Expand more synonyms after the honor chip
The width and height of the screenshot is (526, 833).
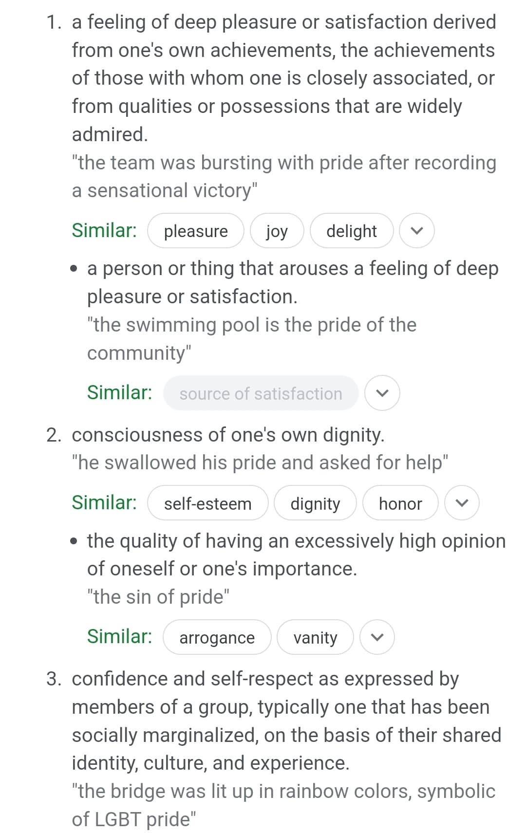[x=462, y=503]
